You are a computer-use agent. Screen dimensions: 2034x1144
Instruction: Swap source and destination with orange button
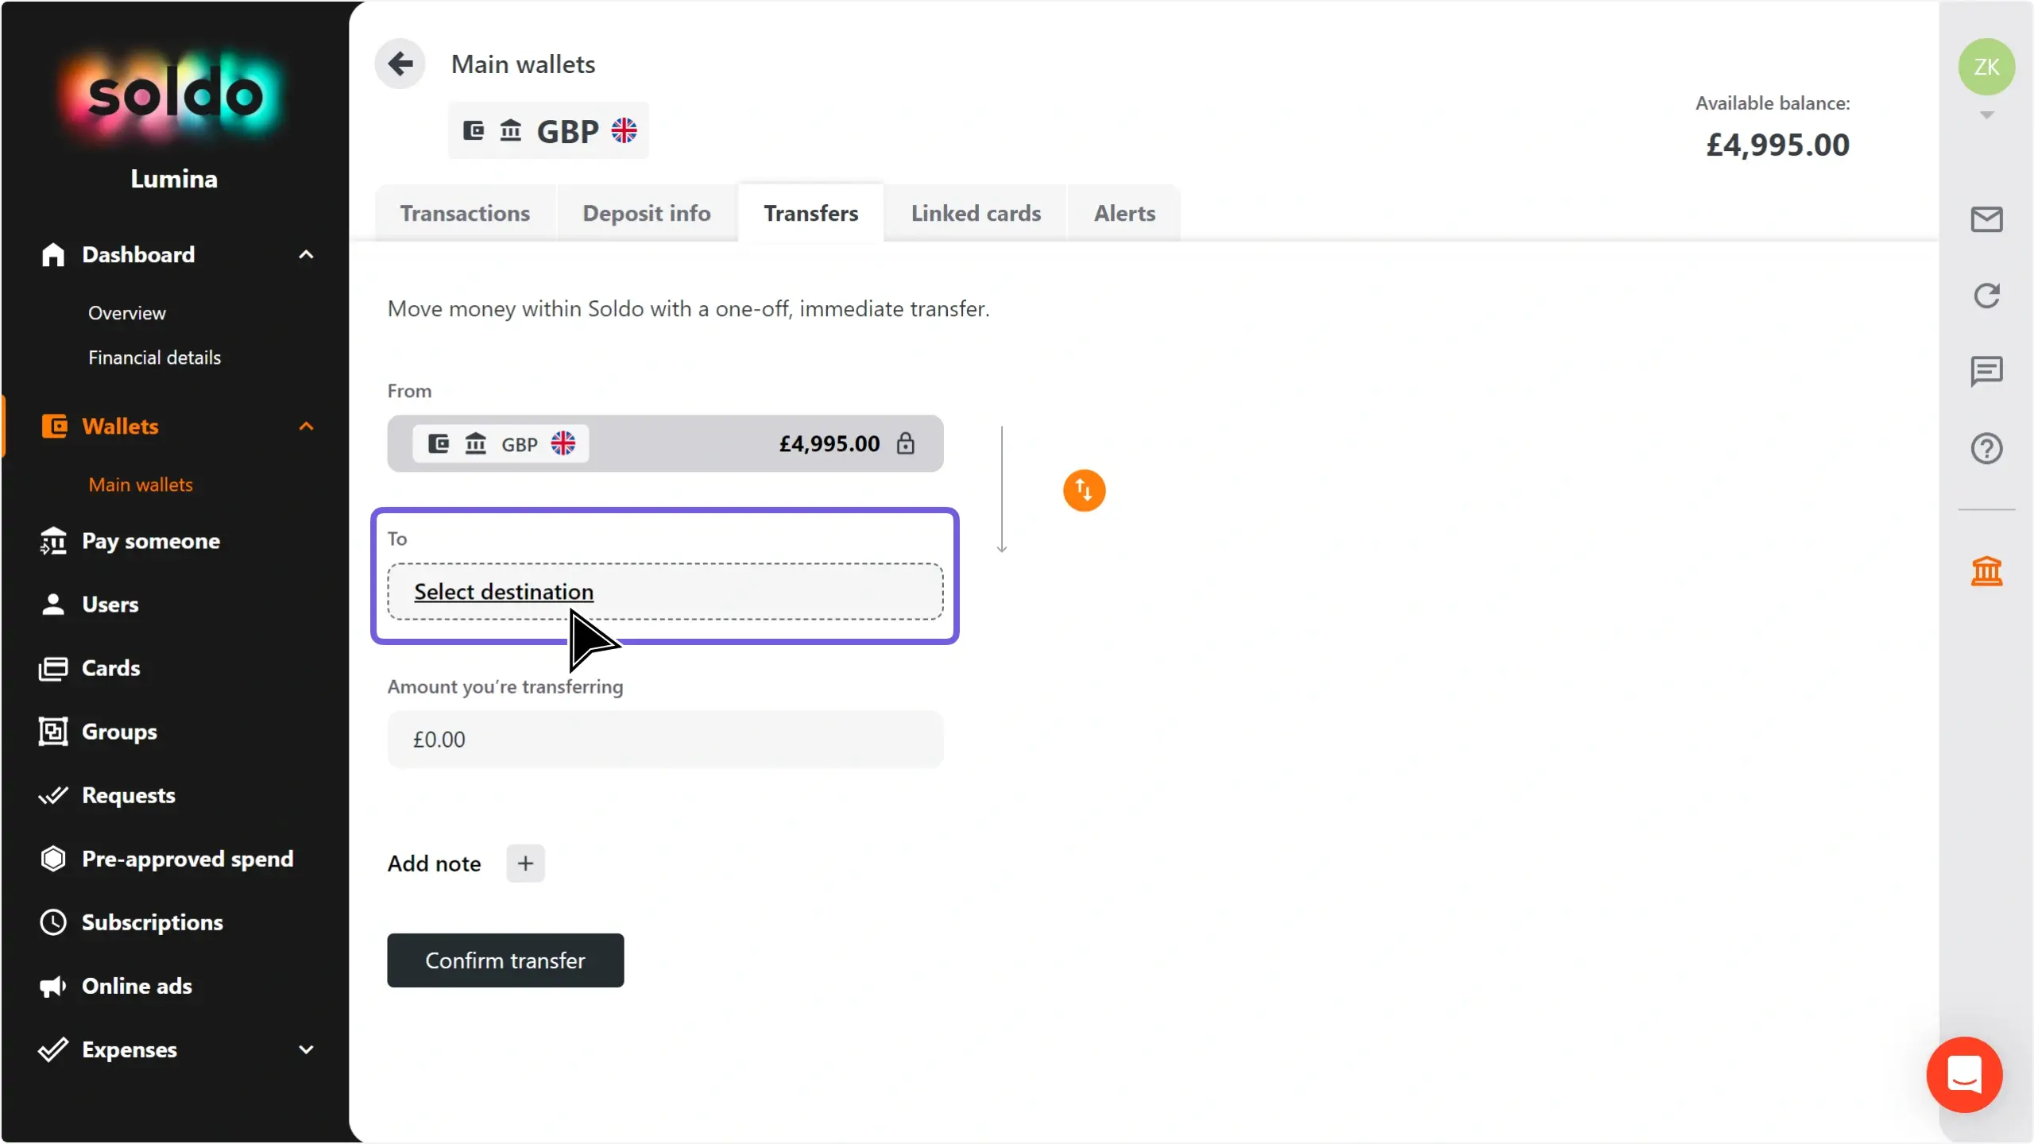coord(1084,490)
